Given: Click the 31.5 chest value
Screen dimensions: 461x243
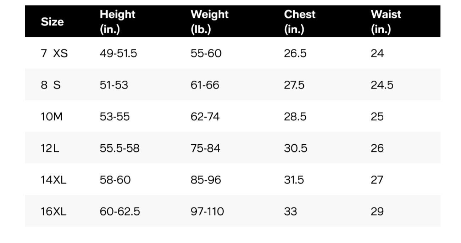Looking at the screenshot, I should [294, 180].
